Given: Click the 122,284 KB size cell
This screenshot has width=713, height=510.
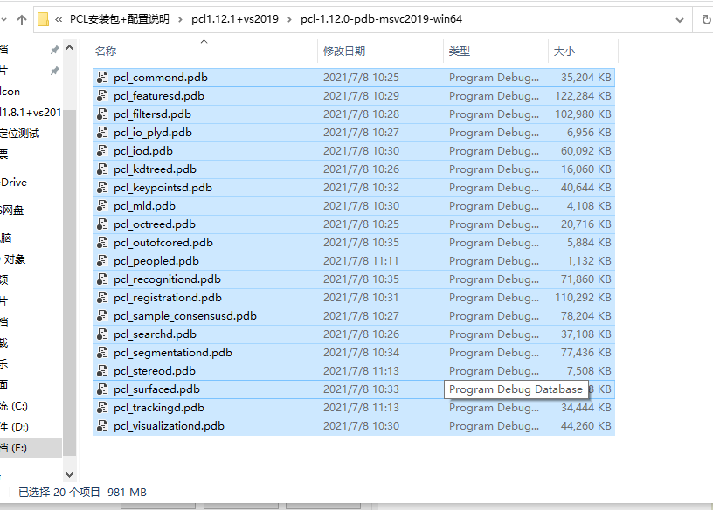Looking at the screenshot, I should (583, 96).
